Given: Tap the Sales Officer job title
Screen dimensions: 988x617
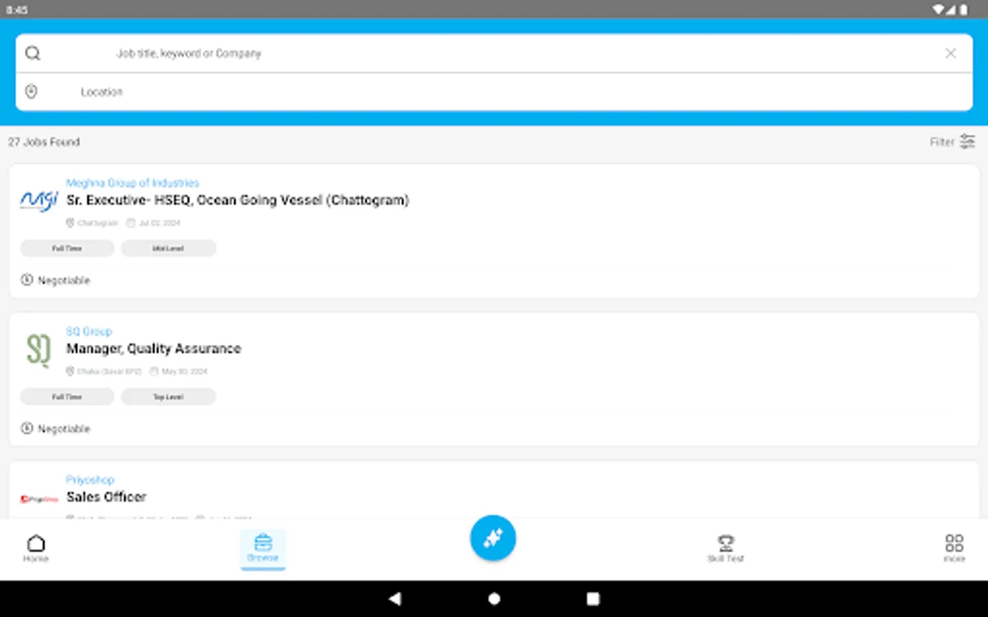Looking at the screenshot, I should tap(106, 496).
